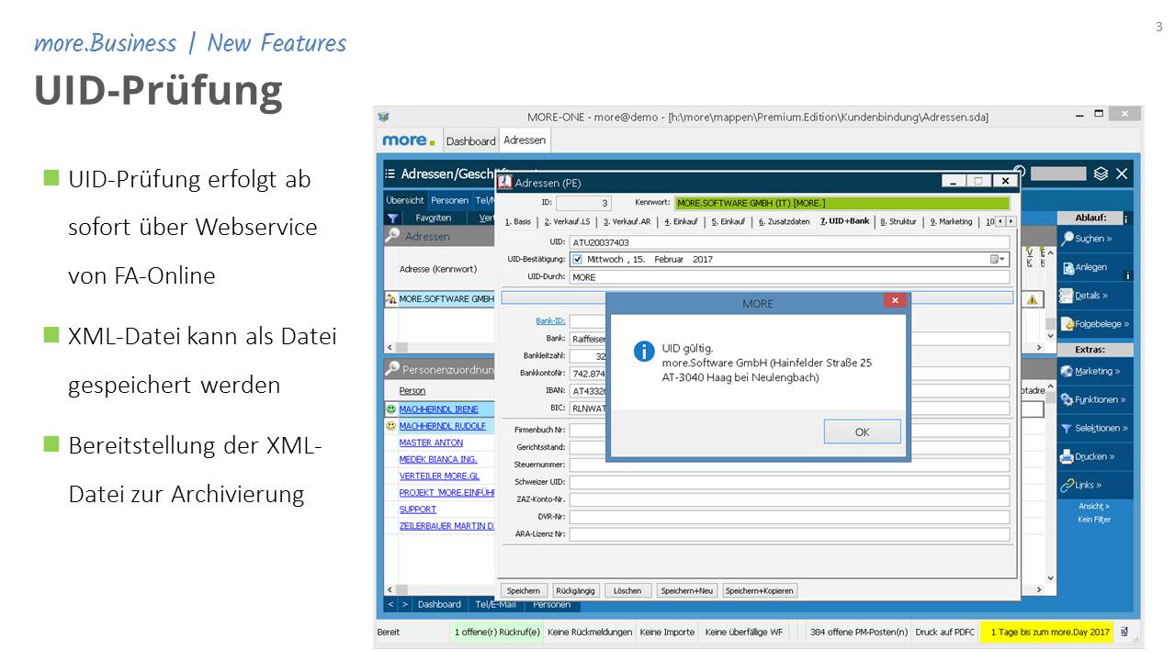Viewport: 1175px width, 661px height.
Task: Open the 6. Zusatzdaten tab
Action: point(784,221)
